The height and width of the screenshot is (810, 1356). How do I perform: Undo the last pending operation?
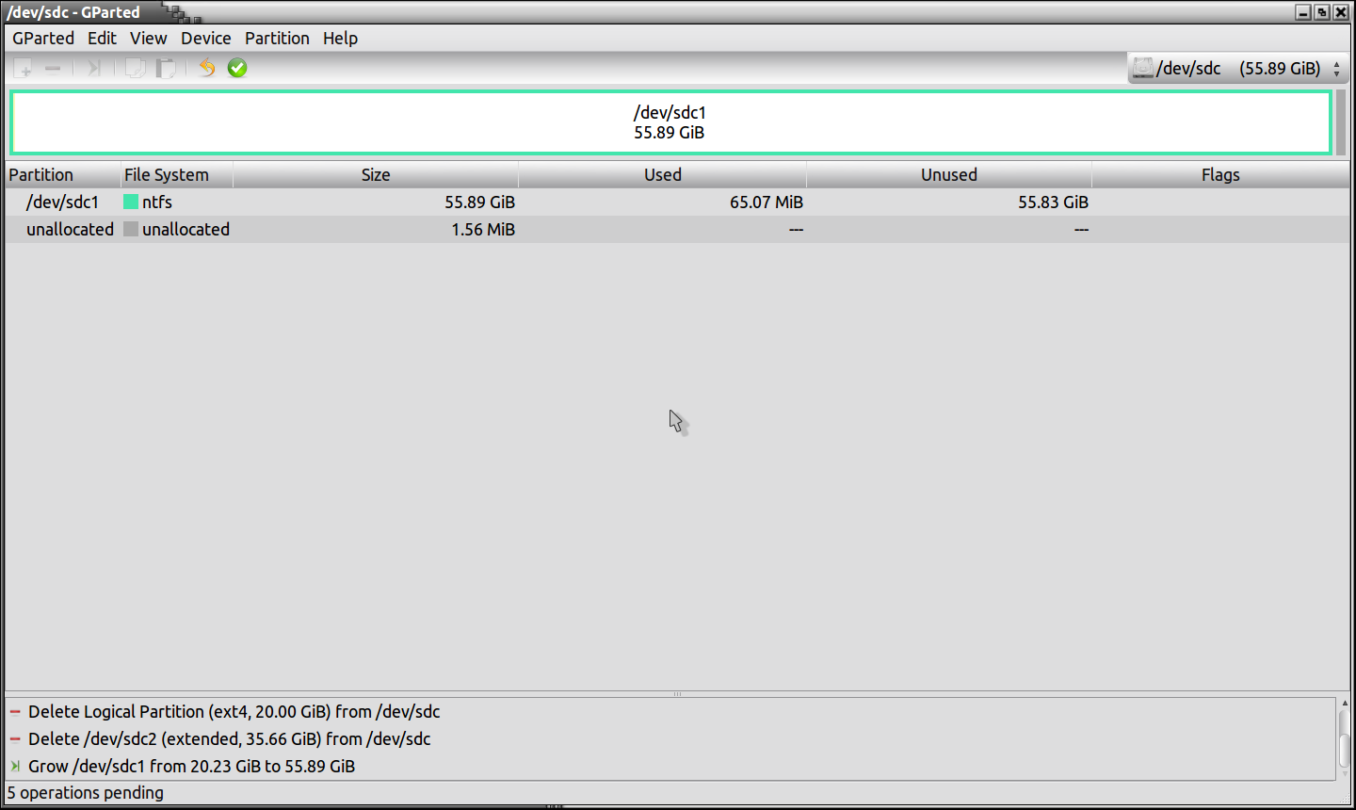coord(207,68)
